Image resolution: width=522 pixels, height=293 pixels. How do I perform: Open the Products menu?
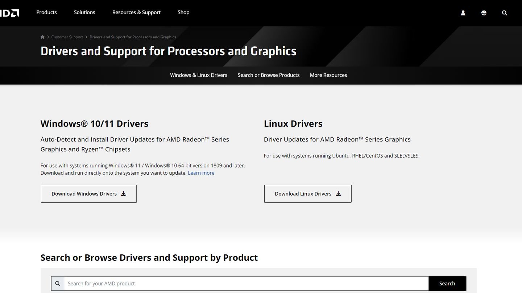[x=46, y=12]
